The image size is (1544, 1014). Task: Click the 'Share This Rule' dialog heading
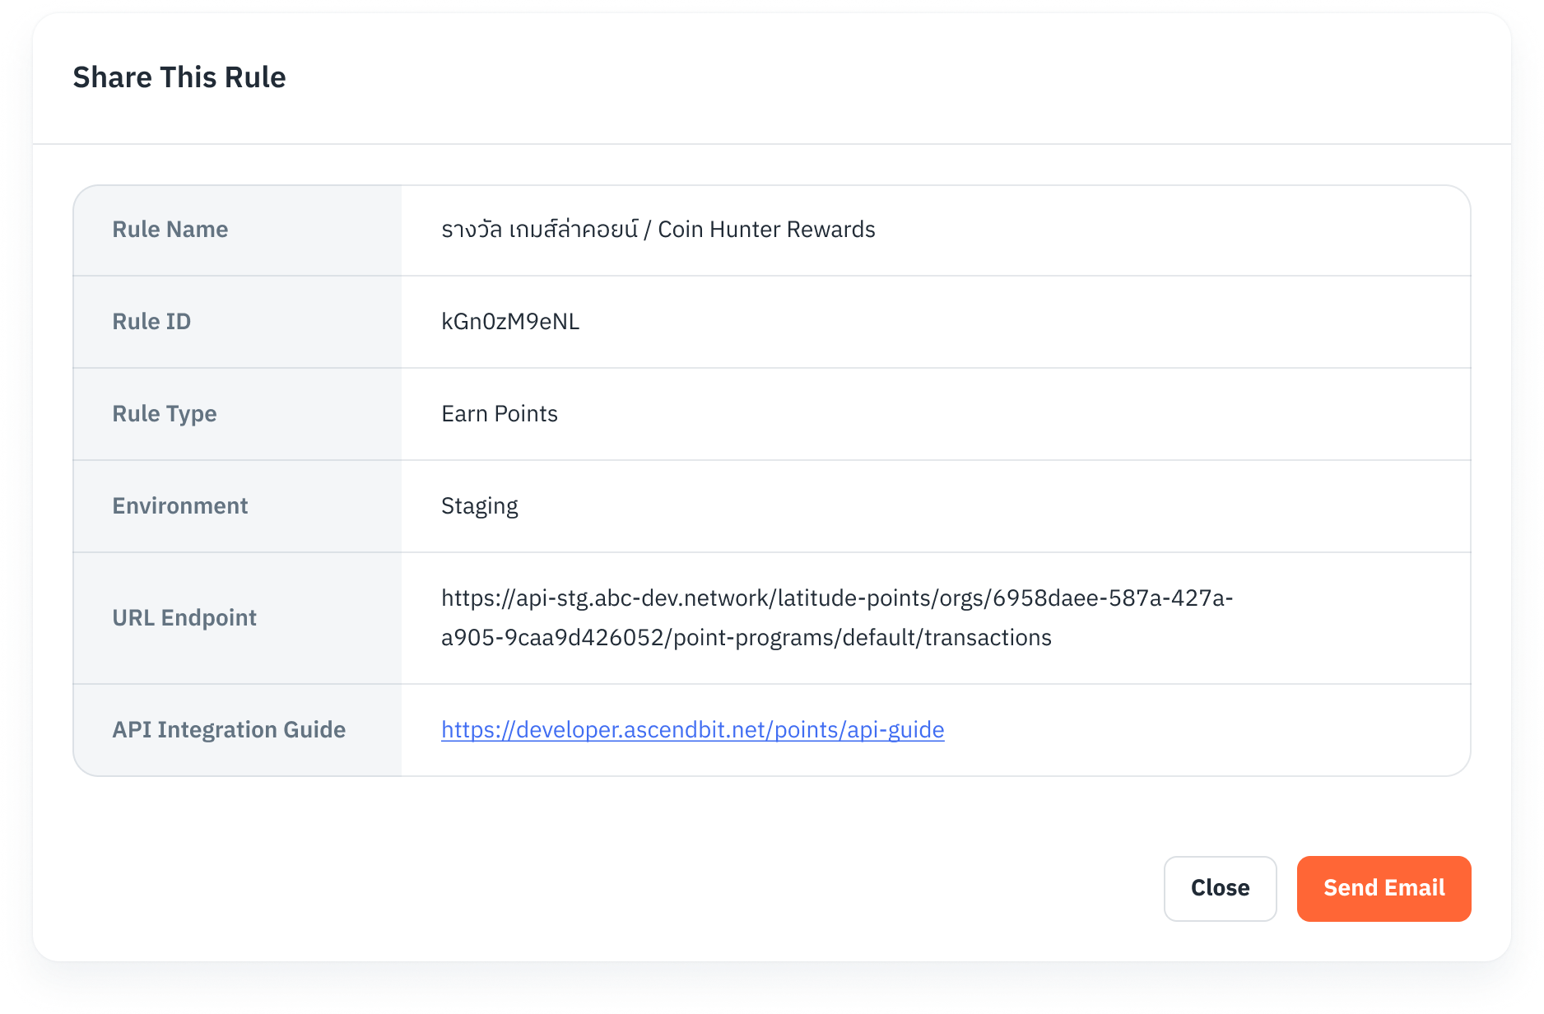179,77
